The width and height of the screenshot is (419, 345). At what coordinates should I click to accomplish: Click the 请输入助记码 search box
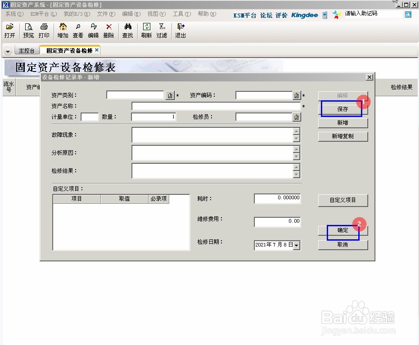coord(373,13)
